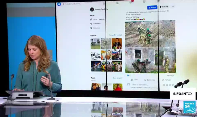Open the Friends icon in top navigation
The image size is (197, 117).
pyautogui.click(x=117, y=3)
